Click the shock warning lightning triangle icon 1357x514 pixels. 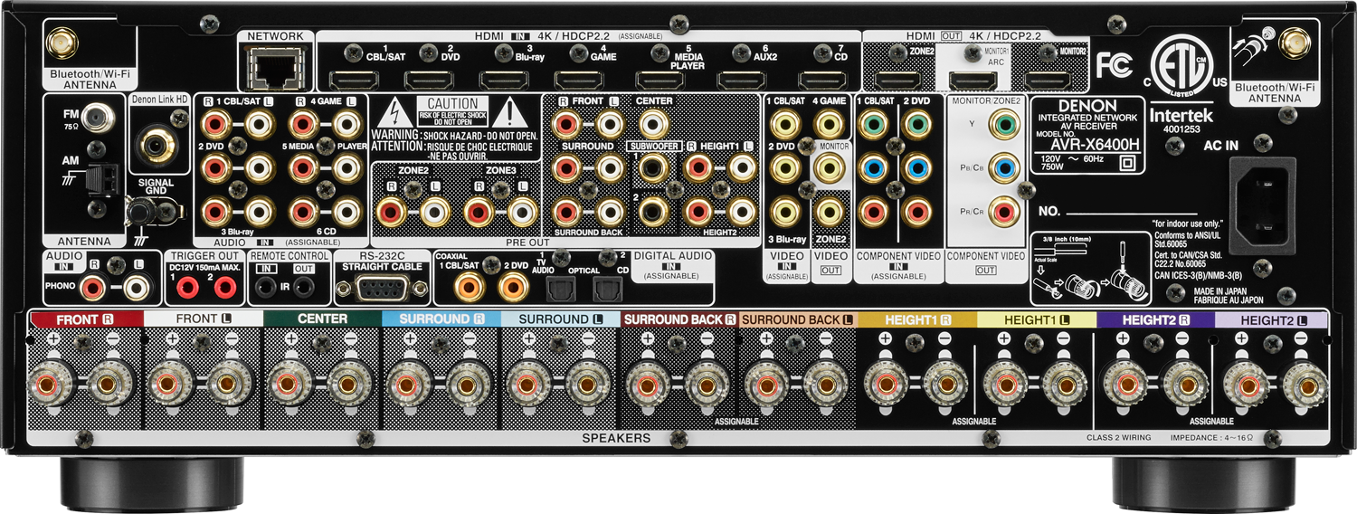[394, 113]
